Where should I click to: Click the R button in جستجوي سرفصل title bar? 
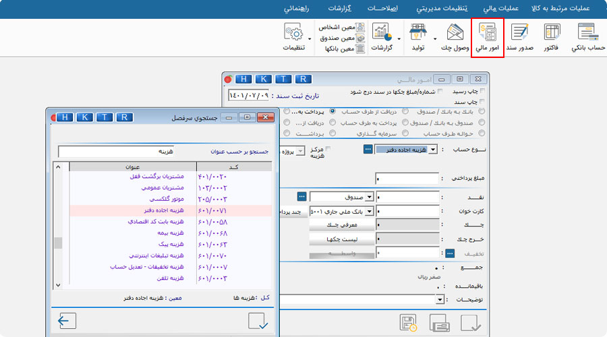click(124, 117)
